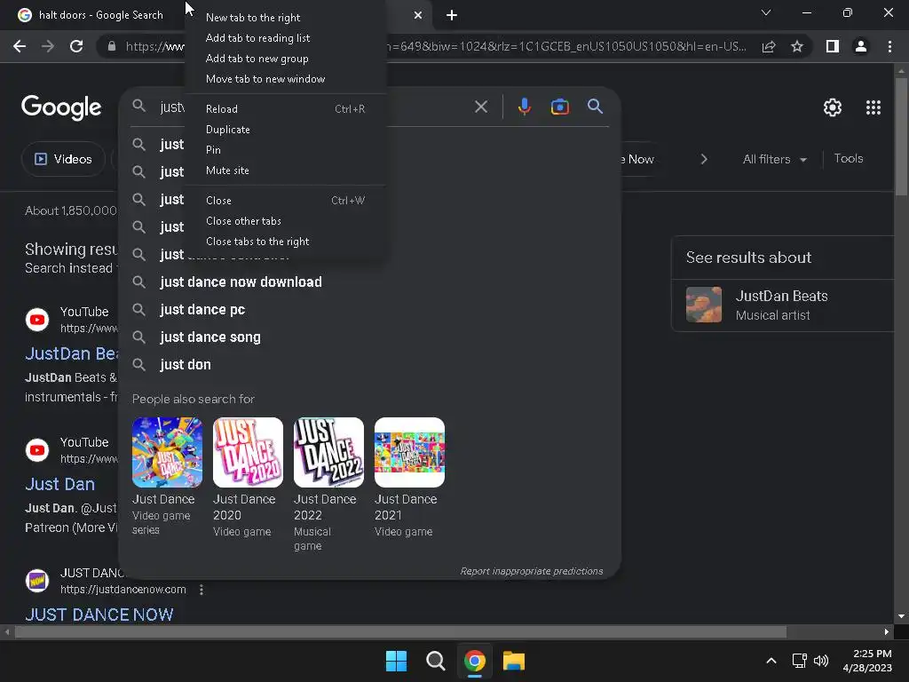
Task: Open Just Dance video game series card
Action: (x=167, y=477)
